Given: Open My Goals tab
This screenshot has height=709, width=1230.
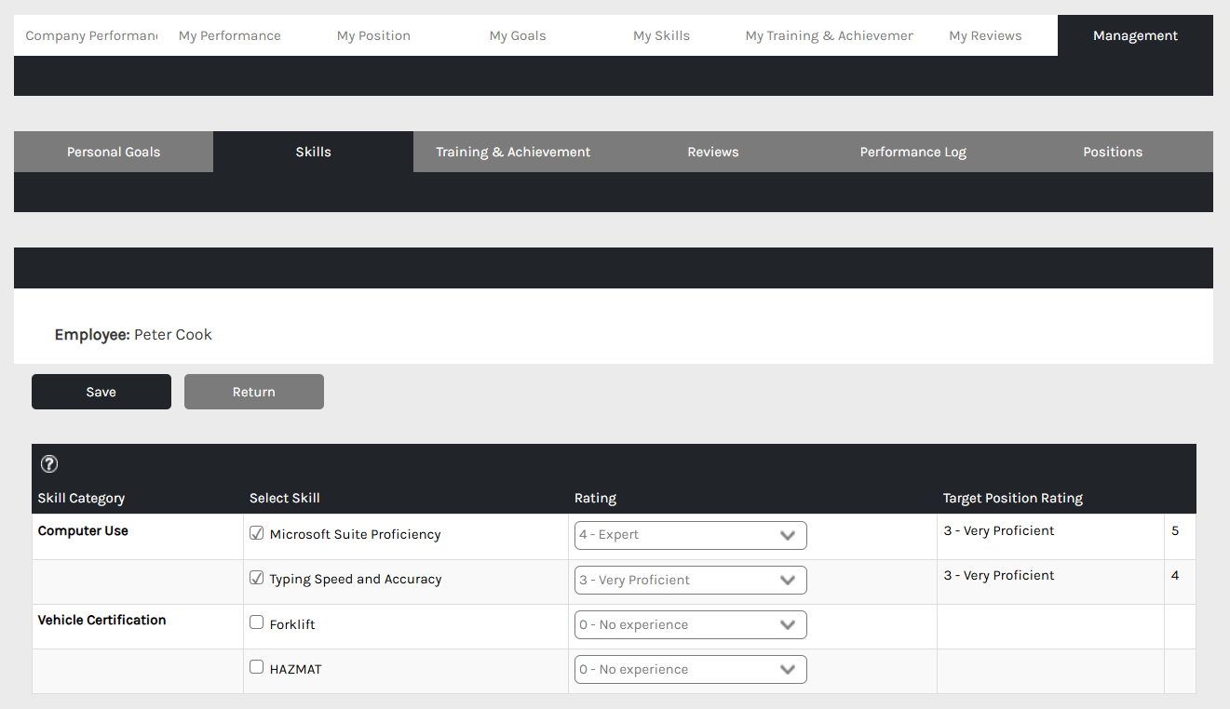Looking at the screenshot, I should point(518,35).
